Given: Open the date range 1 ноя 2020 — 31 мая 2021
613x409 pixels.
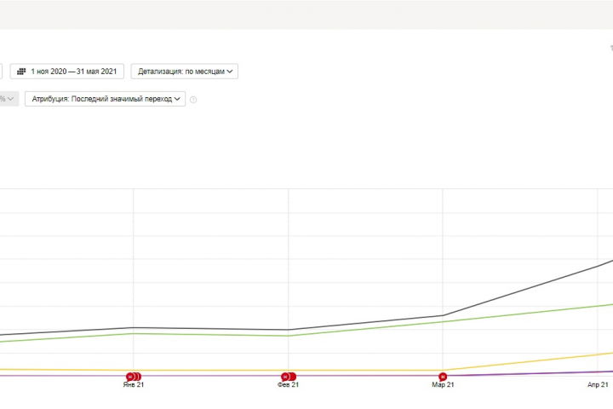Looking at the screenshot, I should click(67, 72).
